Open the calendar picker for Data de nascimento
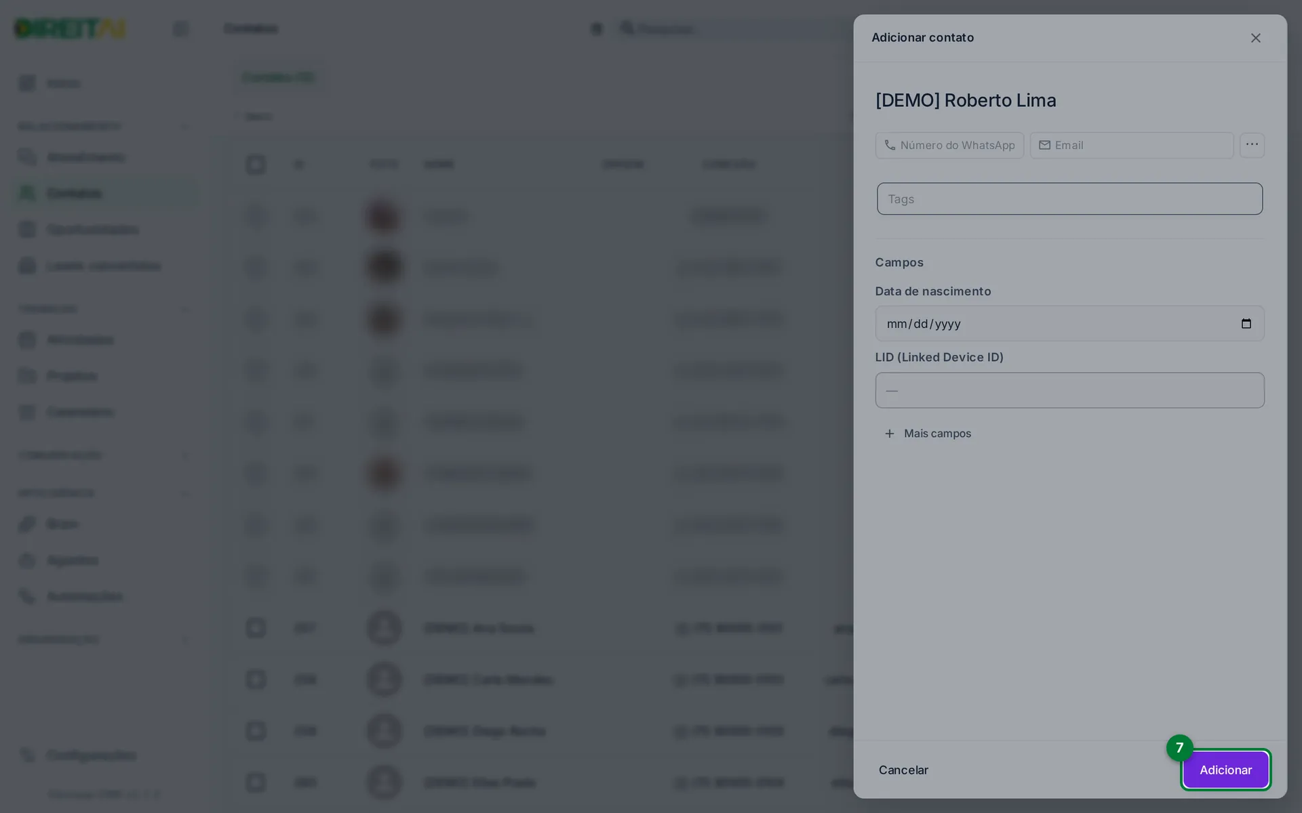 point(1246,324)
